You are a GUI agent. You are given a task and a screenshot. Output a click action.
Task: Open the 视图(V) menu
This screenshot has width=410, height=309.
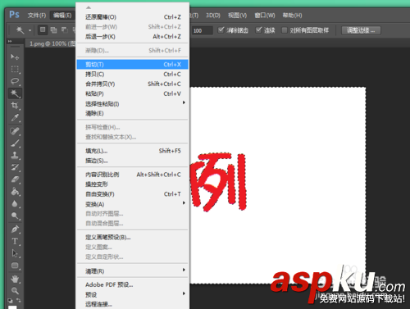tap(237, 16)
